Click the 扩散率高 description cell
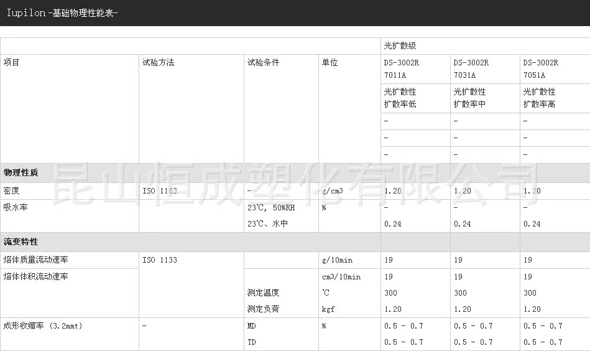Viewport: 590px width, 351px height. (539, 104)
